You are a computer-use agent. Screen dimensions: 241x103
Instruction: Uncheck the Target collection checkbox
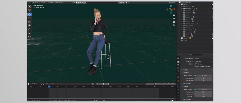pyautogui.click(x=212, y=4)
